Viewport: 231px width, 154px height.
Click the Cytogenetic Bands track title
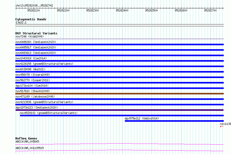click(x=31, y=19)
